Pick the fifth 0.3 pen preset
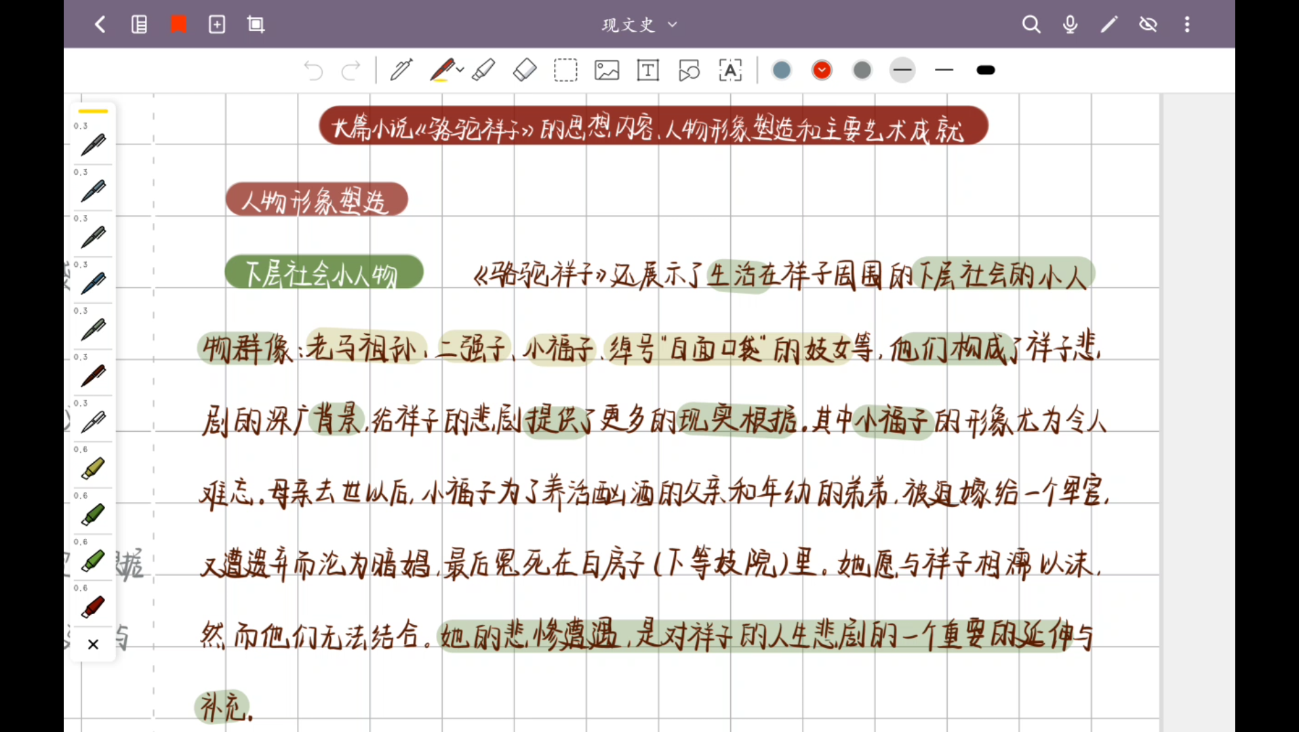Image resolution: width=1299 pixels, height=732 pixels. 93,329
